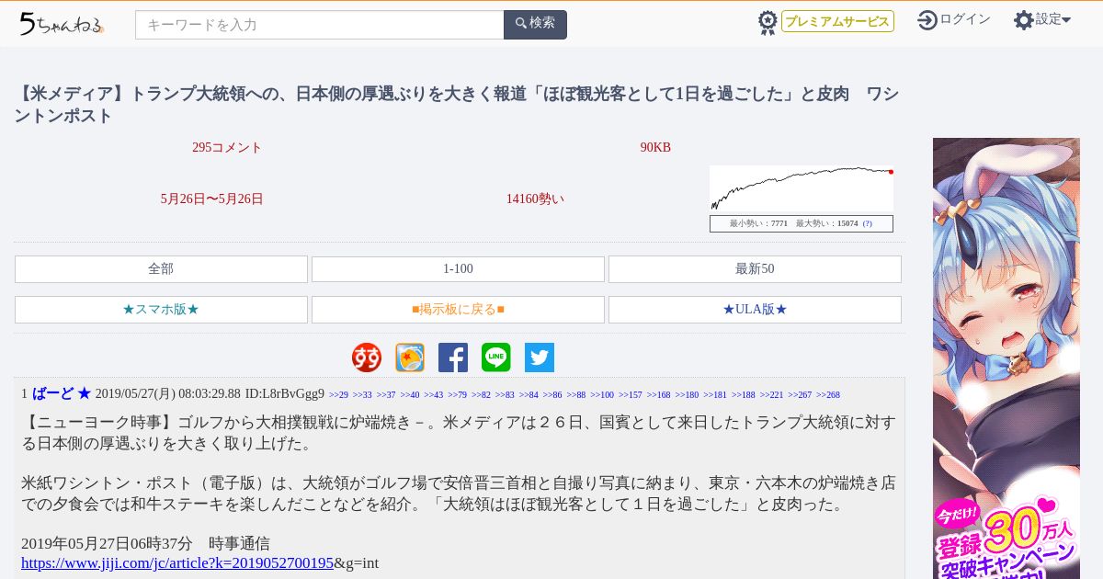Click the settings gear icon
This screenshot has width=1103, height=579.
tap(1024, 20)
